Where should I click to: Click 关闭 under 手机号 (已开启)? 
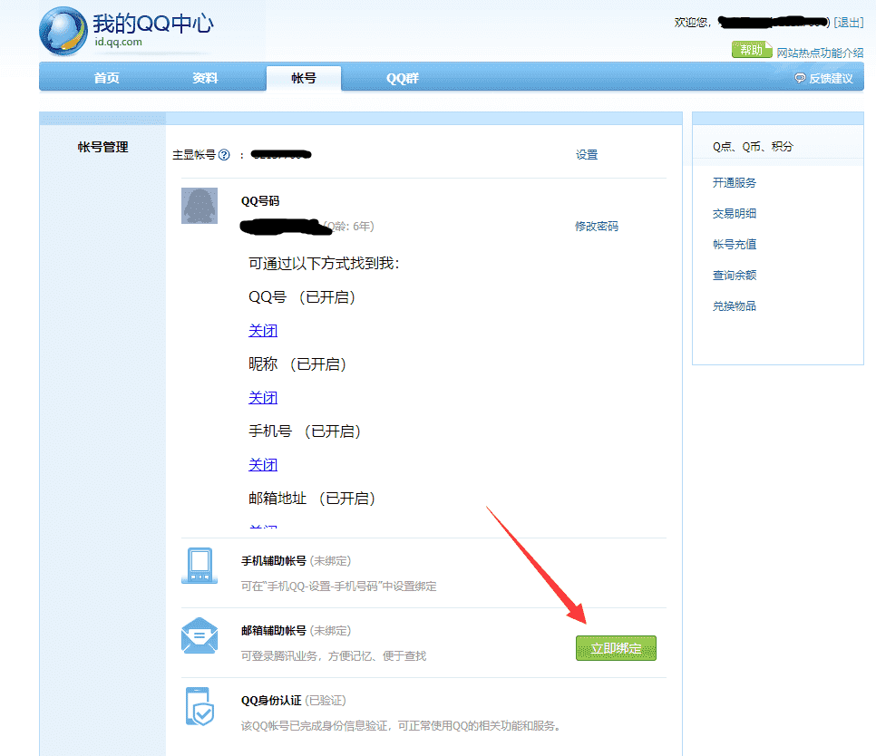click(x=263, y=464)
